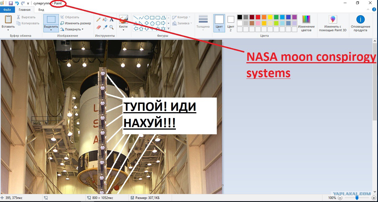Select the Color picker eyedropper
The image size is (378, 202).
coord(105,27)
